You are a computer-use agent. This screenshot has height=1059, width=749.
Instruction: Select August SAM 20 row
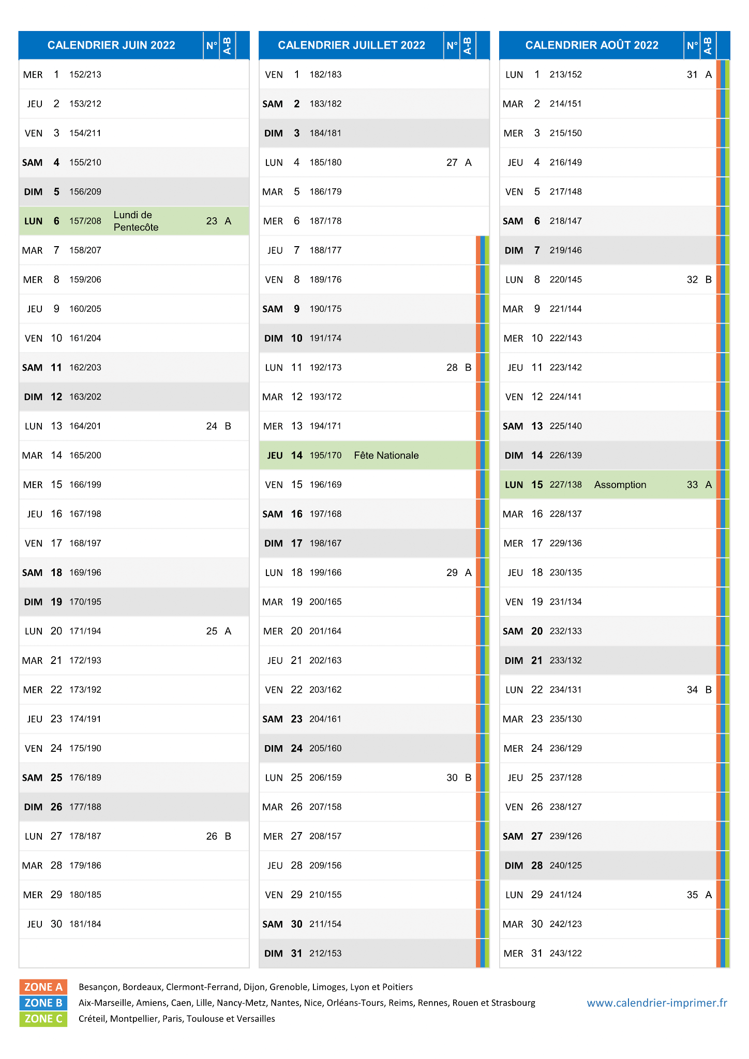coord(615,631)
